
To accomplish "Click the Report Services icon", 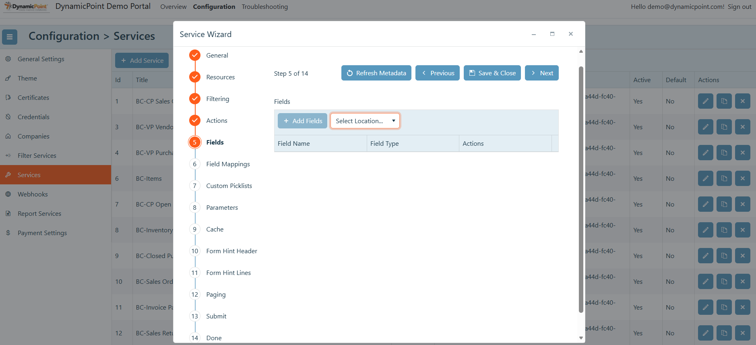I will (x=8, y=213).
